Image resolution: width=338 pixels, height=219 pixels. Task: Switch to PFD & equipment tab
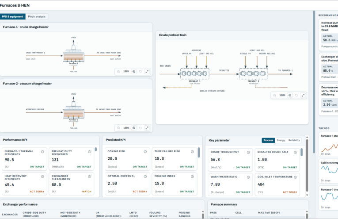12,17
